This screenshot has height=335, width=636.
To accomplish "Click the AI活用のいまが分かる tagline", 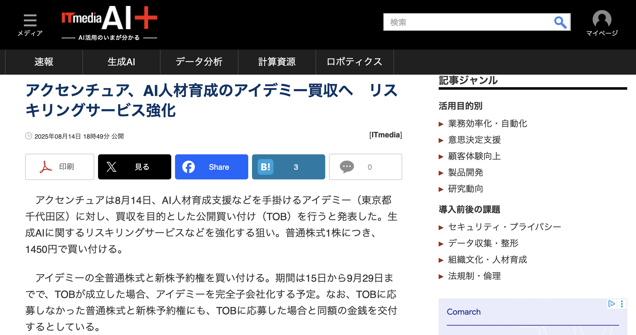I will [x=109, y=38].
